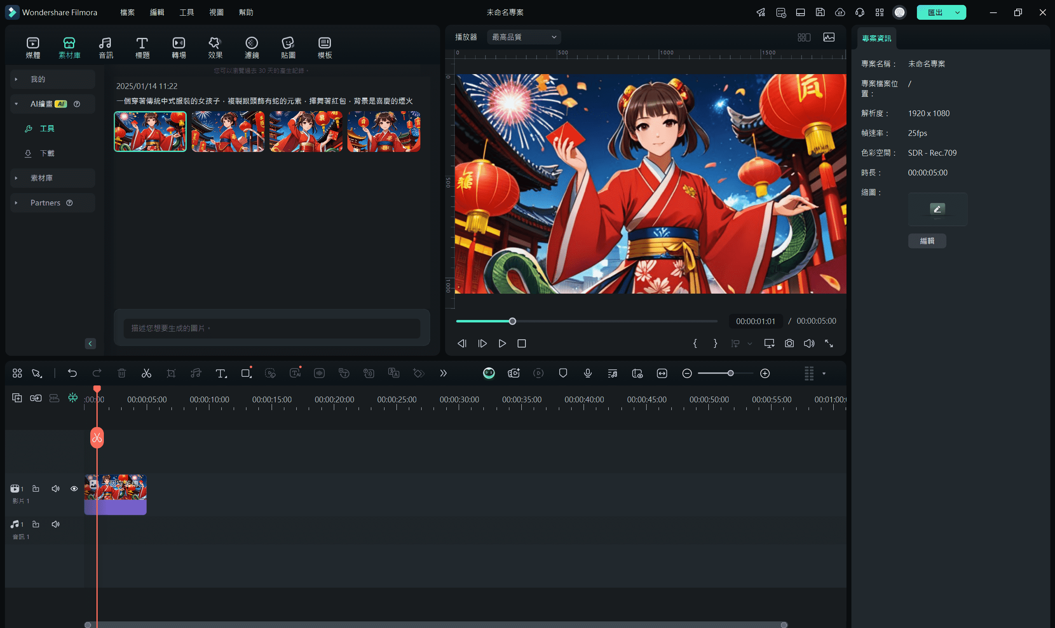1055x628 pixels.
Task: Add text with the T tool
Action: [x=221, y=373]
